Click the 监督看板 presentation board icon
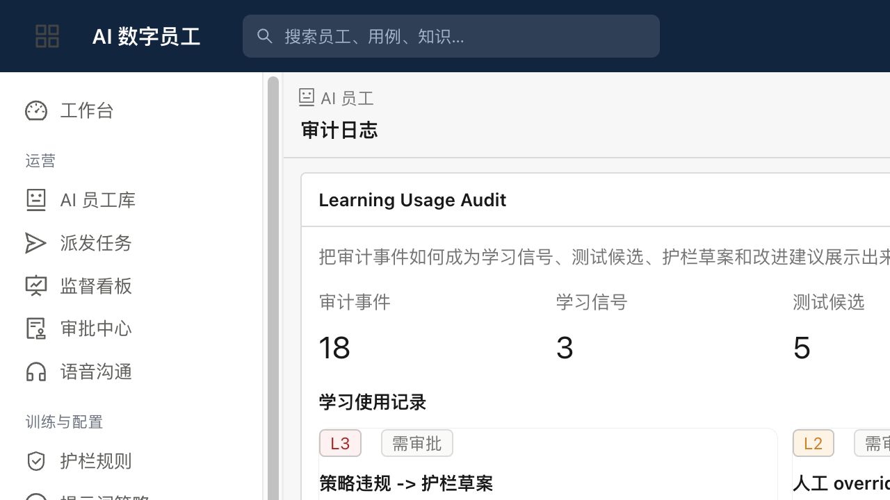 click(x=36, y=286)
